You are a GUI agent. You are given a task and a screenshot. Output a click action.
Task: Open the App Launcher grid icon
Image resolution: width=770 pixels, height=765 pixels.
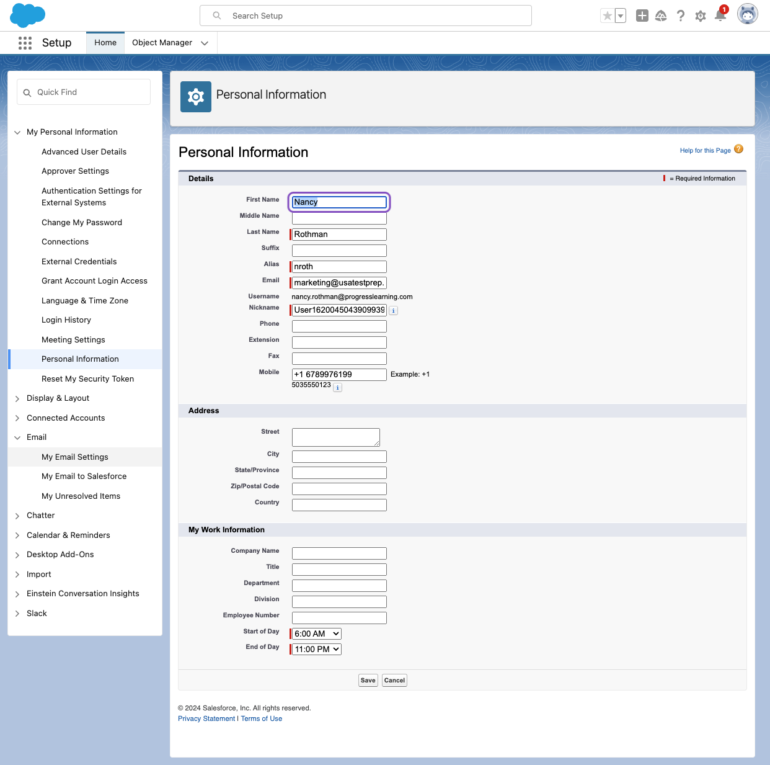click(25, 43)
